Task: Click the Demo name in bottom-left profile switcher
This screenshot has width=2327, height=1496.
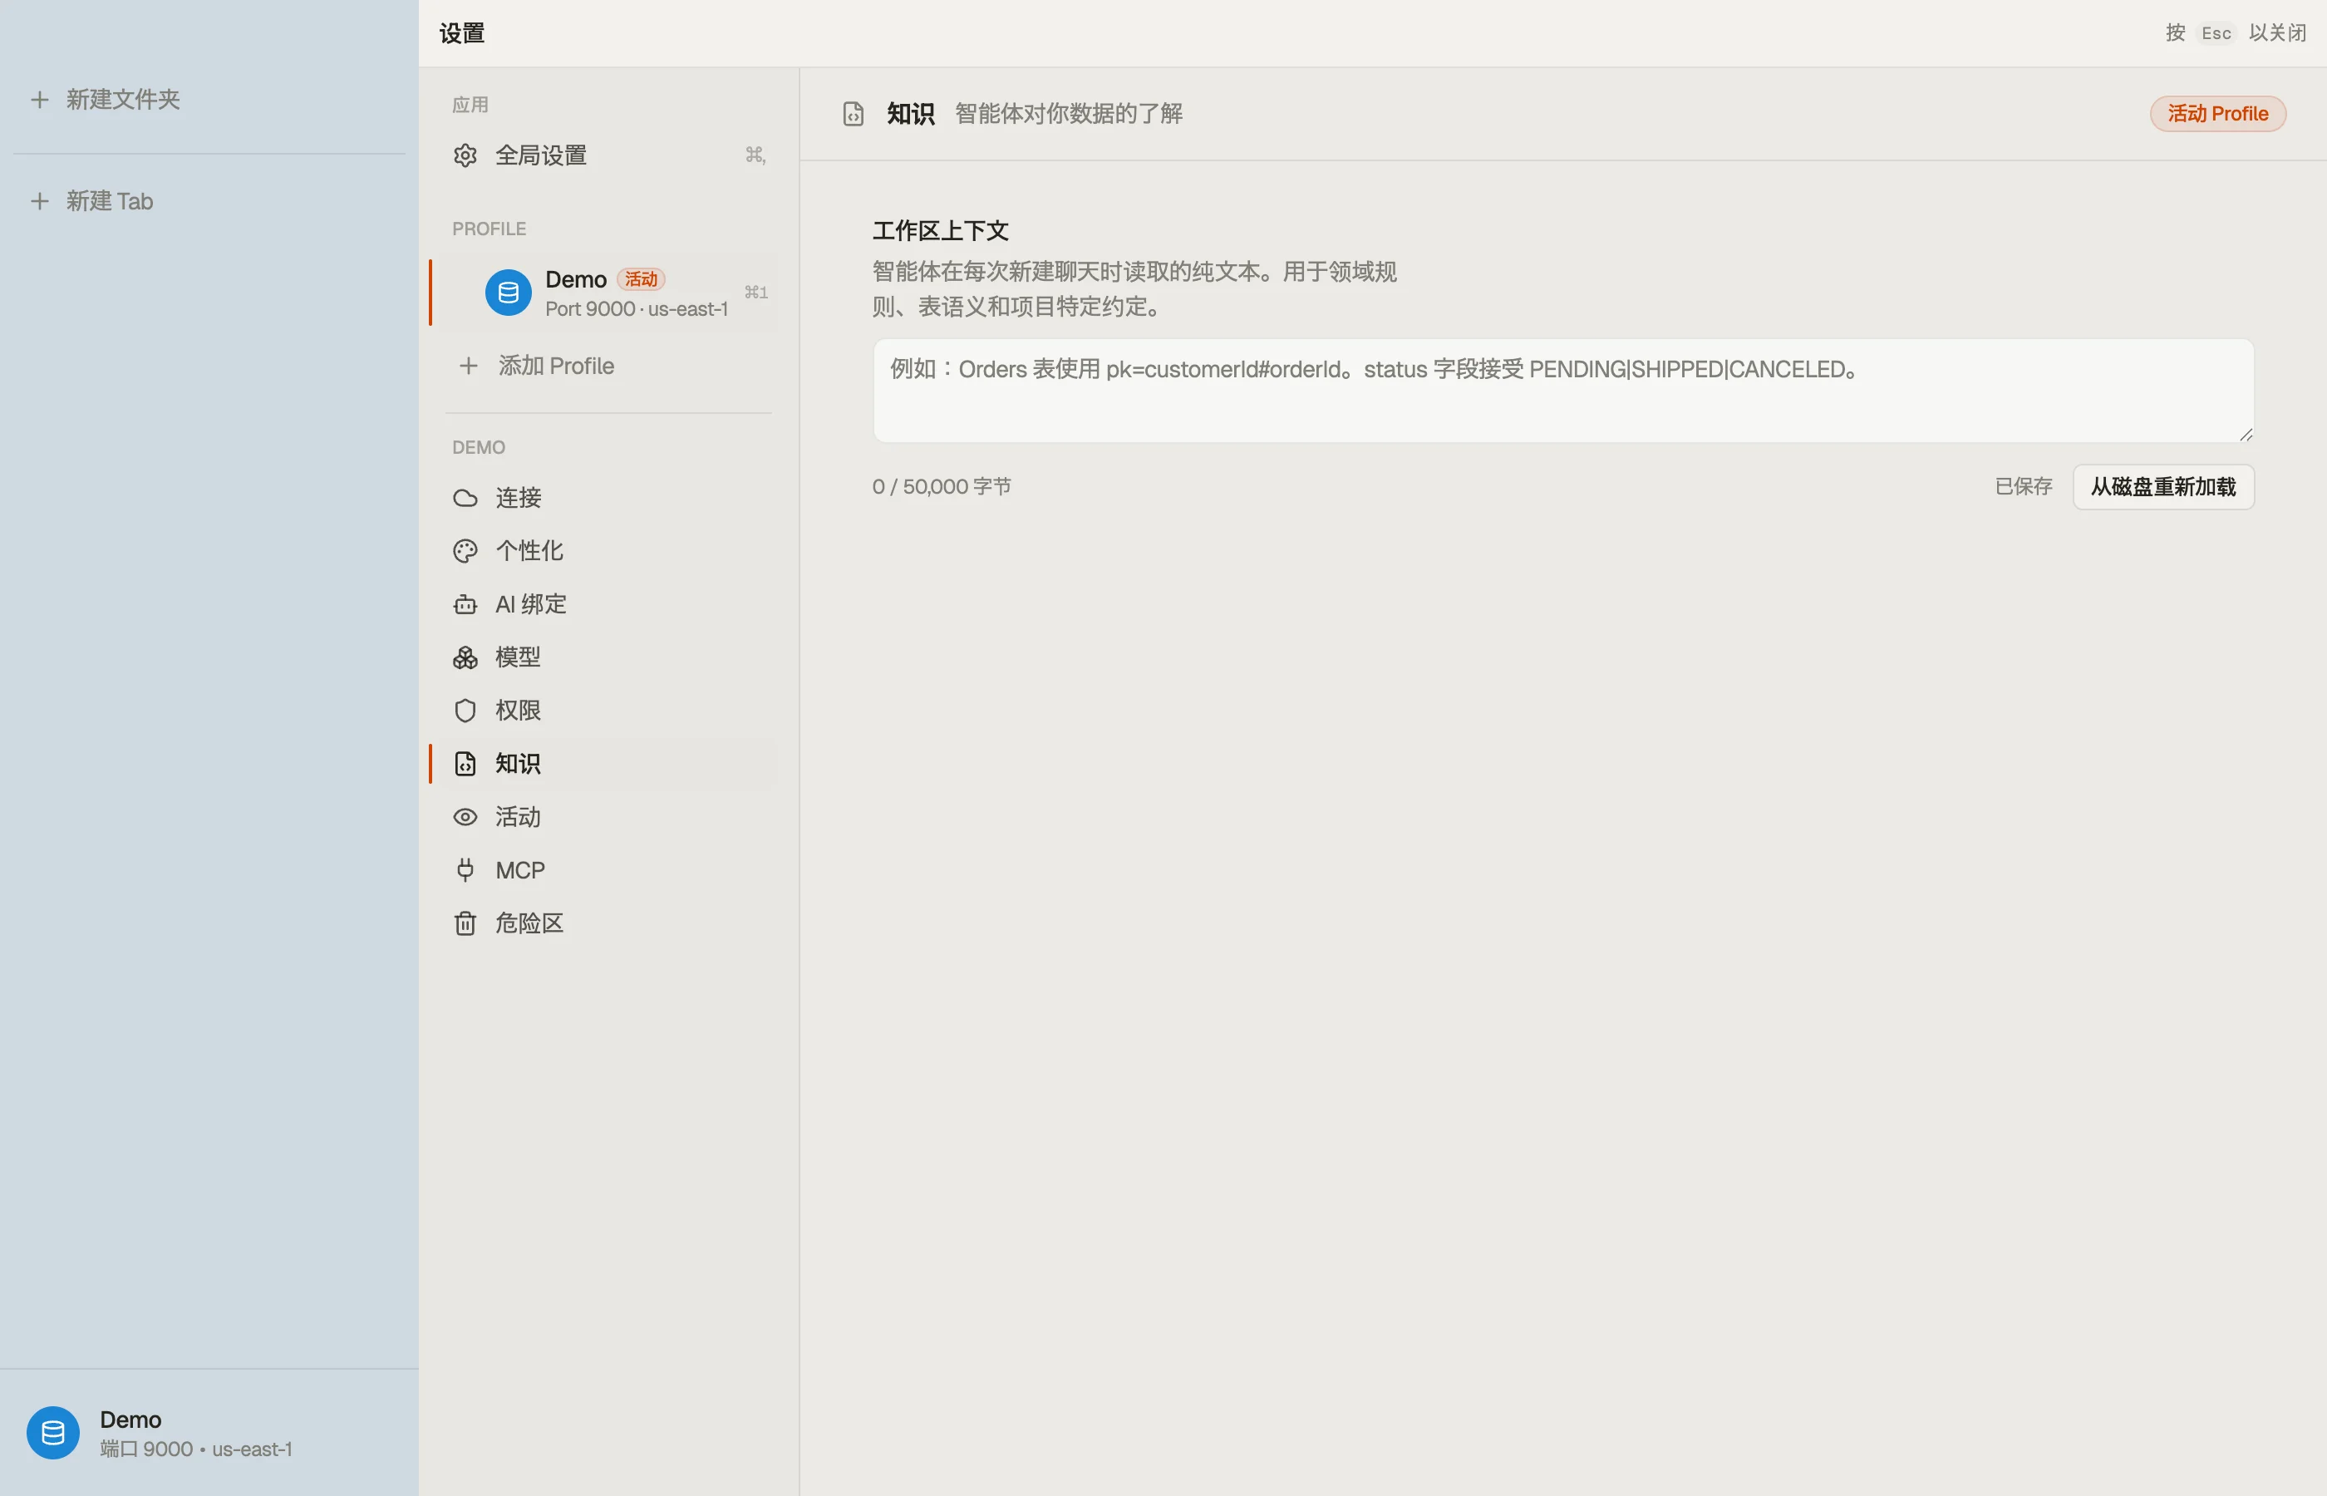Action: click(x=130, y=1420)
